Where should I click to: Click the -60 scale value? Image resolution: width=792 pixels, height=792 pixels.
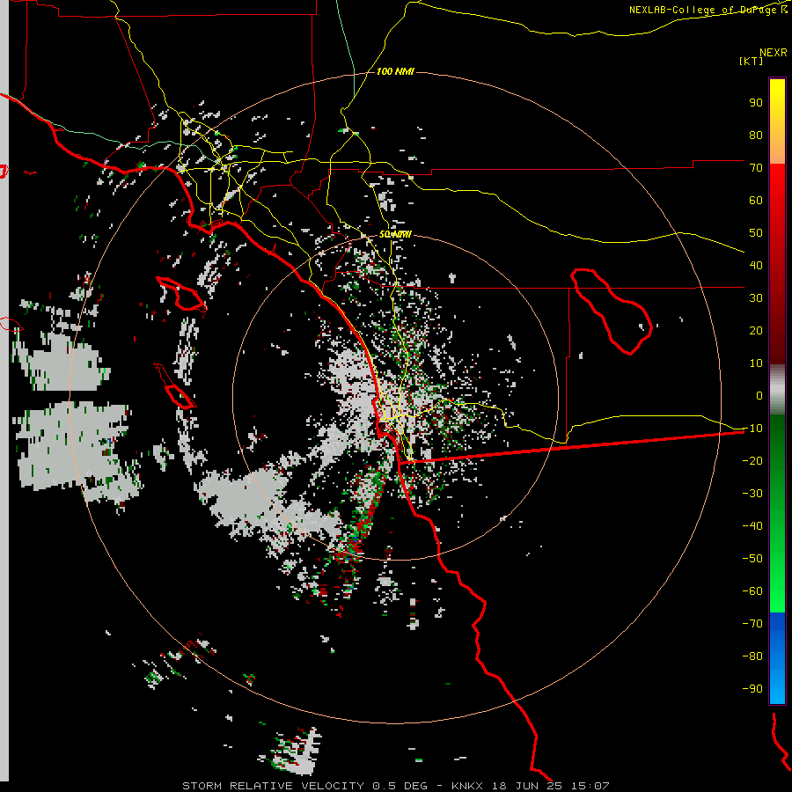click(x=752, y=591)
